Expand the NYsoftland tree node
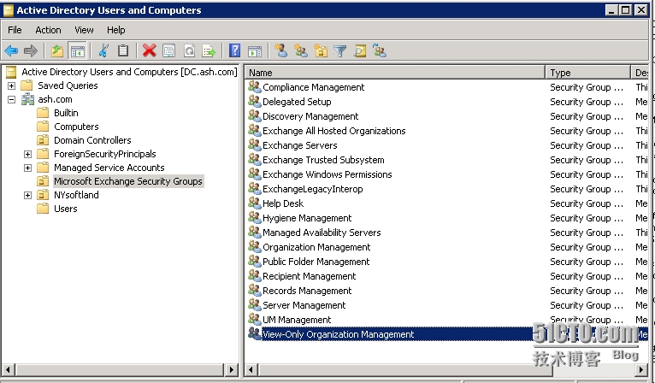The image size is (655, 383). [27, 195]
